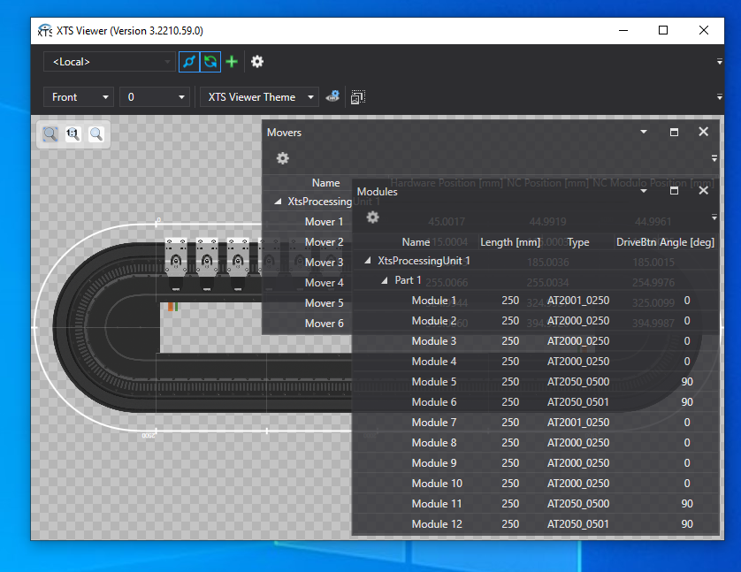Select Module 2 row
Image resolution: width=741 pixels, height=572 pixels.
click(536, 321)
